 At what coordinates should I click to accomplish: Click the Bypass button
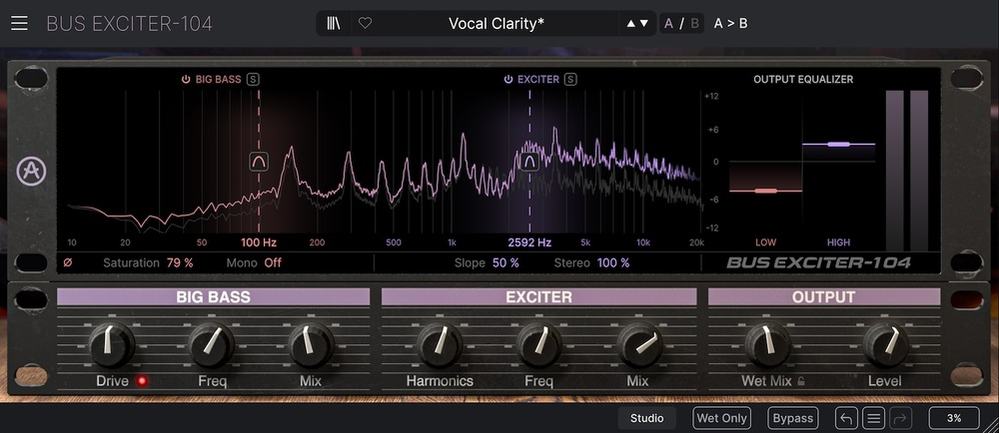tap(792, 418)
